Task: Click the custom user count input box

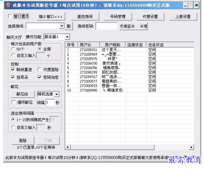Action: pyautogui.click(x=41, y=56)
